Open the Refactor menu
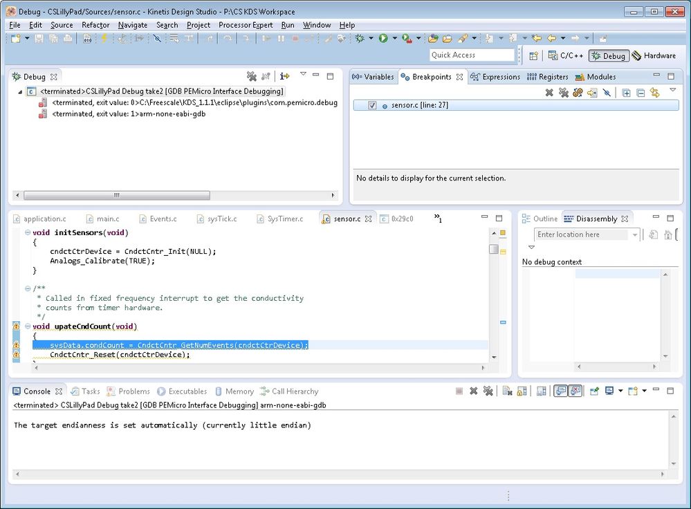 coord(95,25)
